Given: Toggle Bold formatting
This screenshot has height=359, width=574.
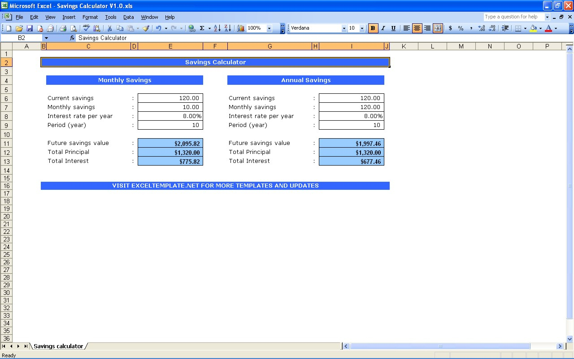Looking at the screenshot, I should [x=373, y=28].
